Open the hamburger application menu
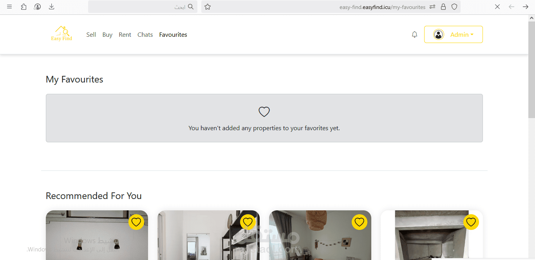This screenshot has height=260, width=535. (x=9, y=7)
